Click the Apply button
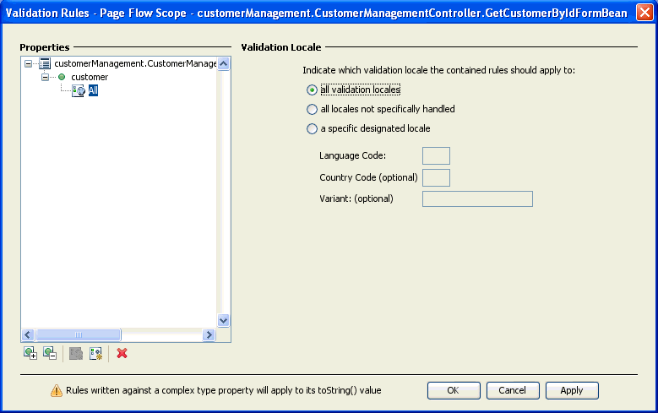Screen dimensions: 658x413 click(572, 390)
